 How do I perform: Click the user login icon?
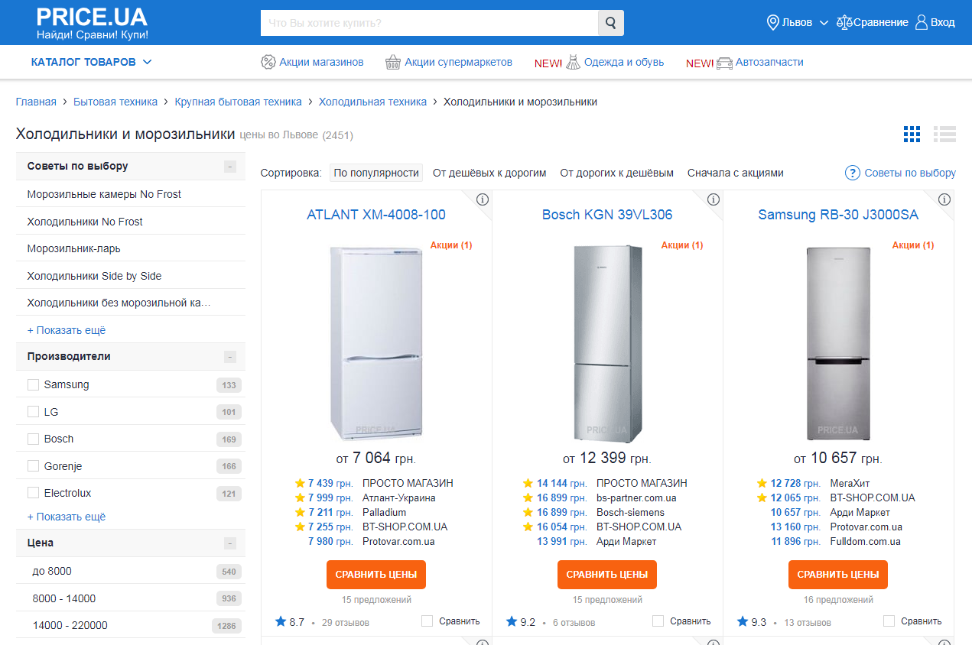tap(922, 22)
